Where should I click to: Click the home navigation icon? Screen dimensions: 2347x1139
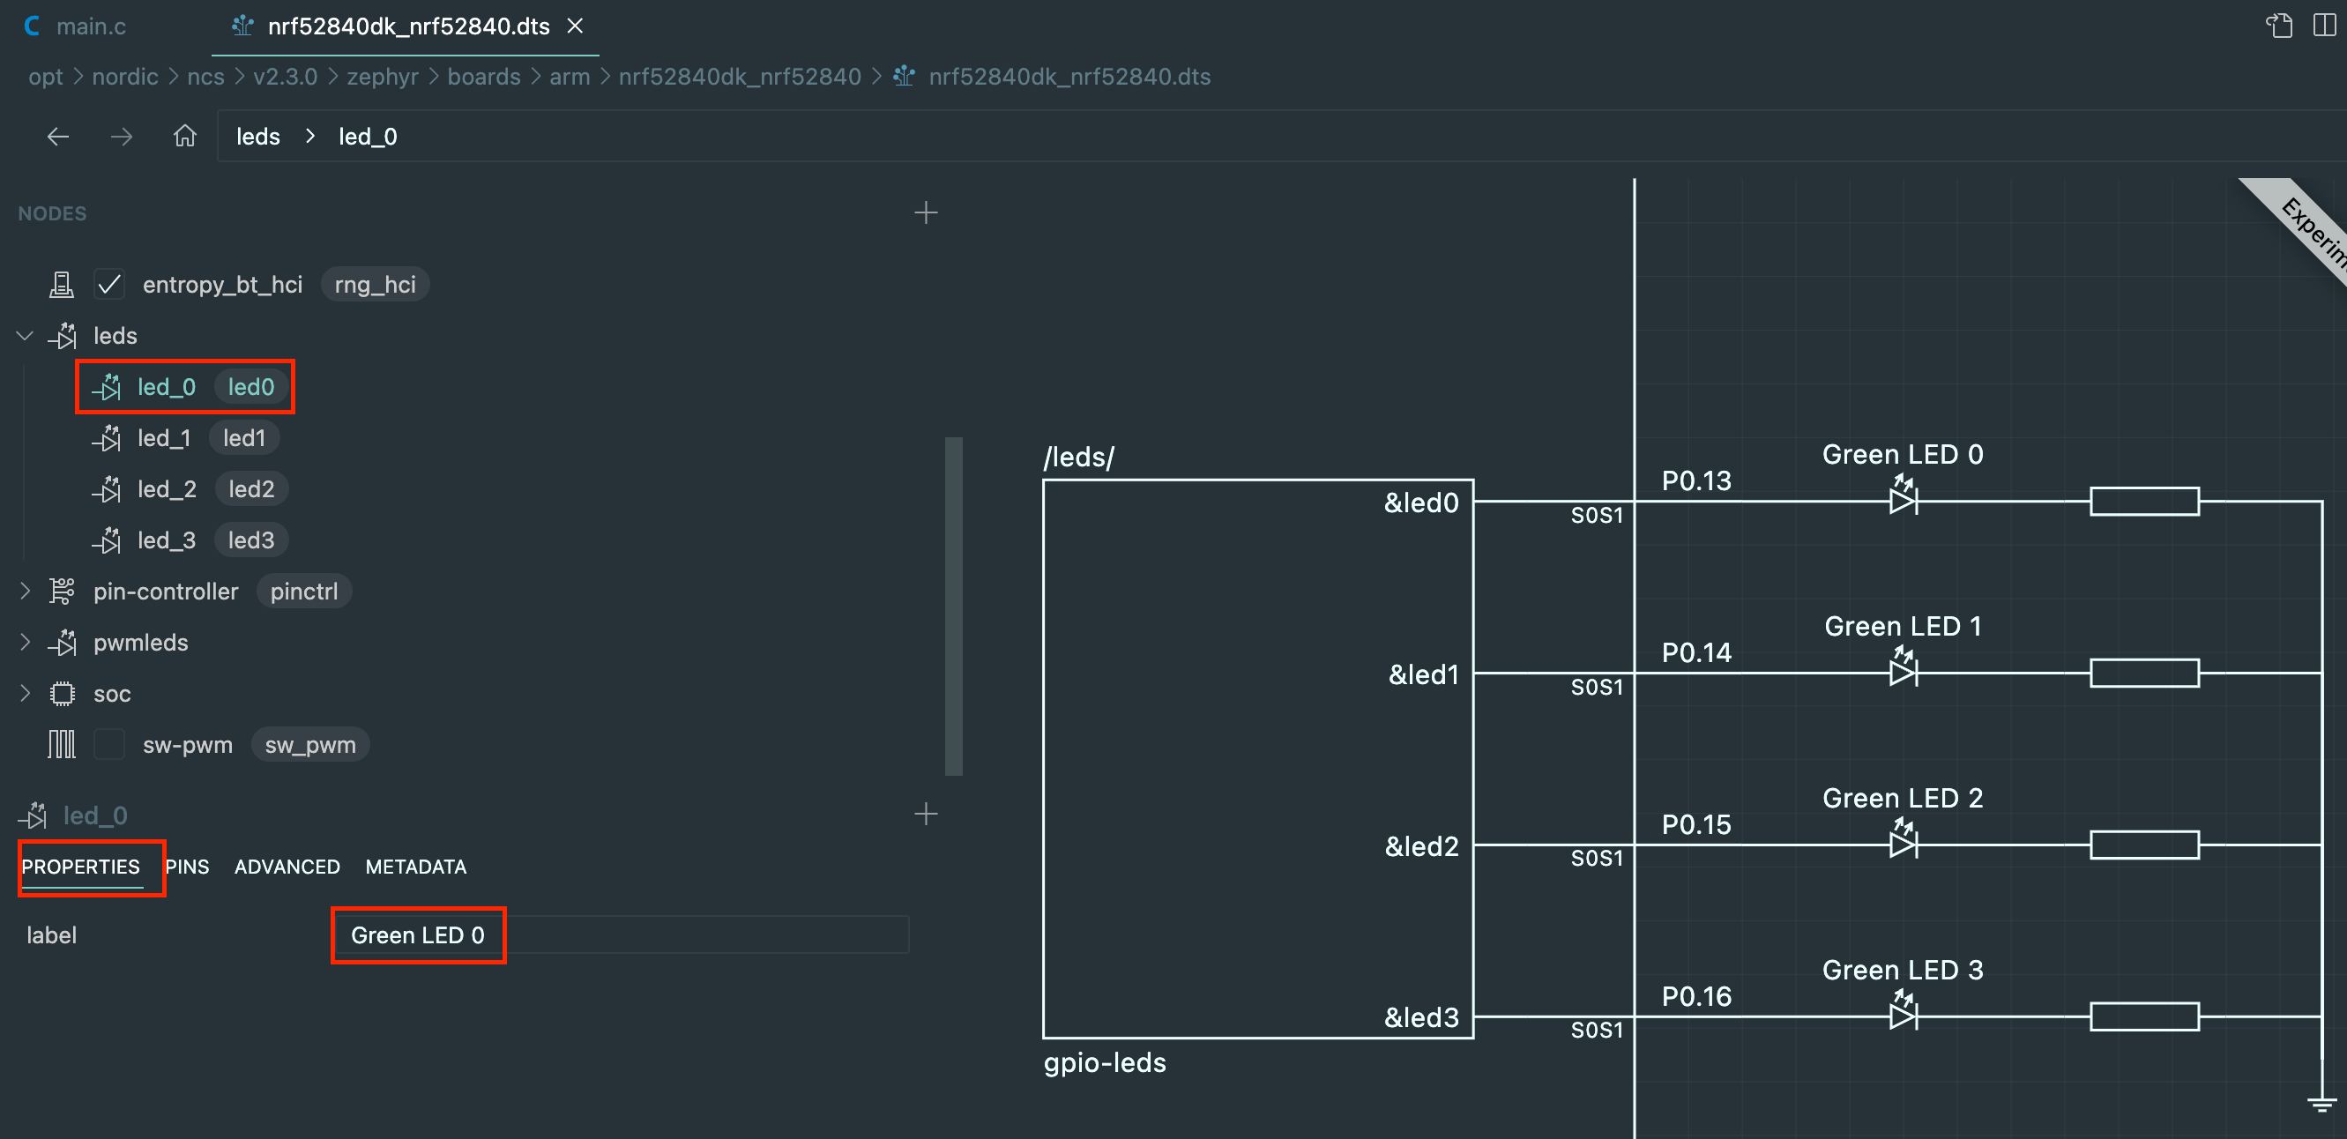tap(185, 137)
